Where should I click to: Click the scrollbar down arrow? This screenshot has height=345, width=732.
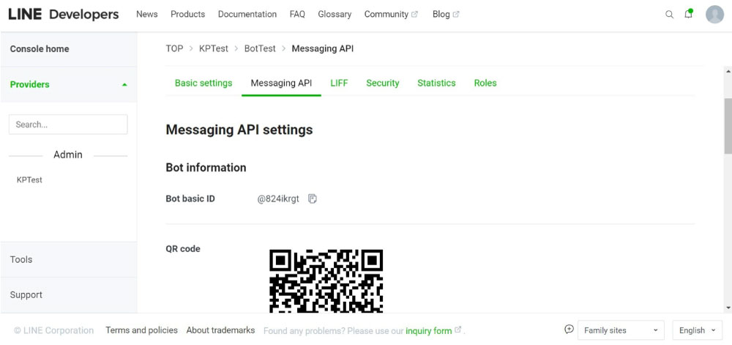[728, 308]
